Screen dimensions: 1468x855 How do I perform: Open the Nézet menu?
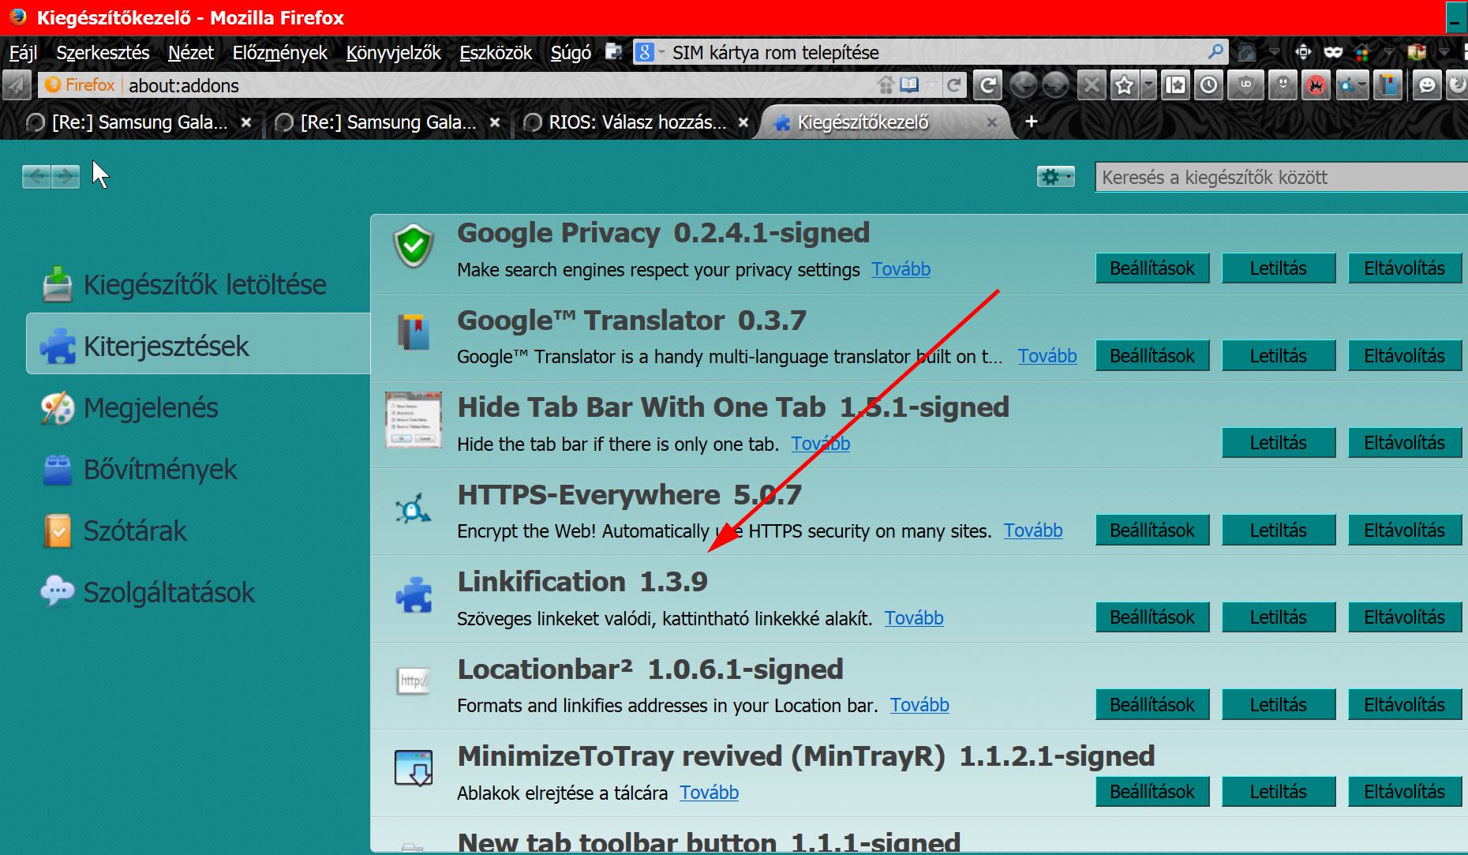coord(191,52)
